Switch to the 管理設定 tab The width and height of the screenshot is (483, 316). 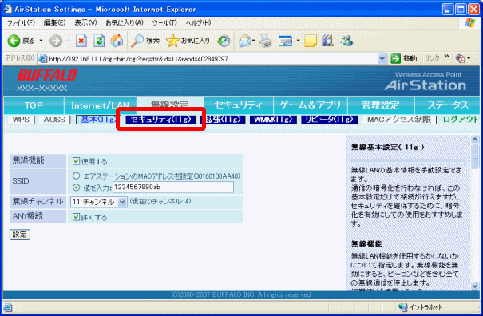tap(381, 105)
